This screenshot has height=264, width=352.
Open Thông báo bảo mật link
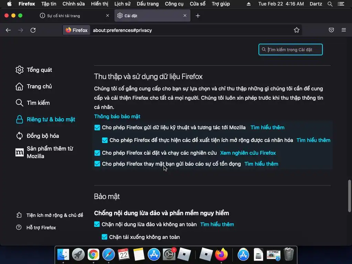(117, 117)
